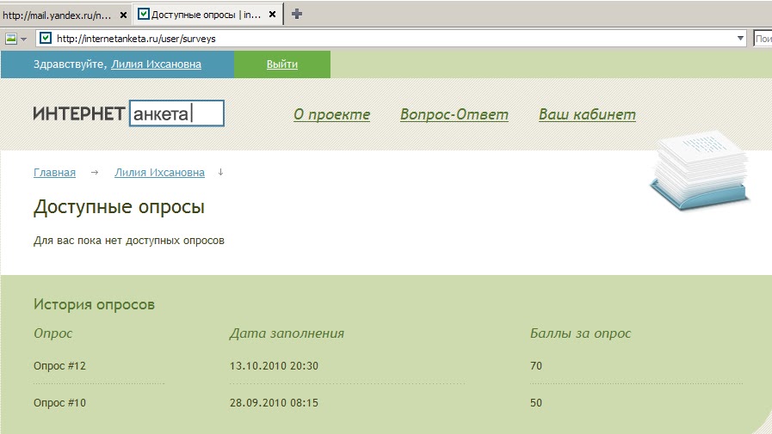772x434 pixels.
Task: Click the date 13.10.2010 20:30
Action: (x=274, y=366)
